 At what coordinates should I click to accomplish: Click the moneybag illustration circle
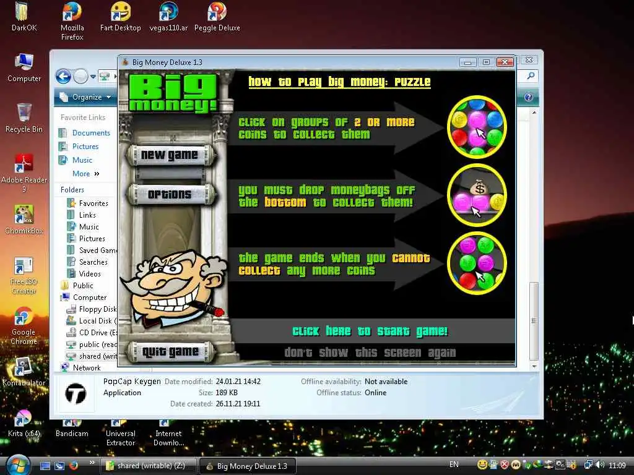tap(477, 195)
